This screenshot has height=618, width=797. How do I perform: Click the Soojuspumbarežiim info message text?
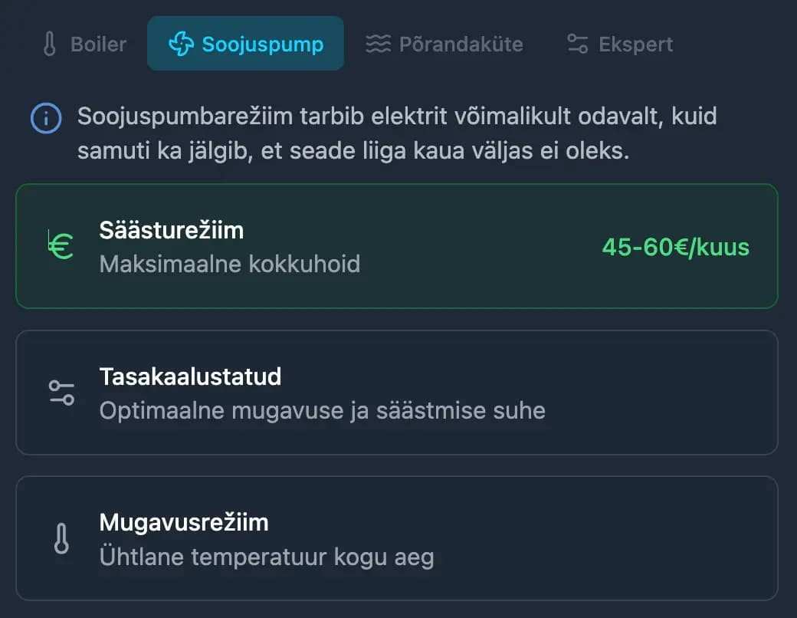396,135
